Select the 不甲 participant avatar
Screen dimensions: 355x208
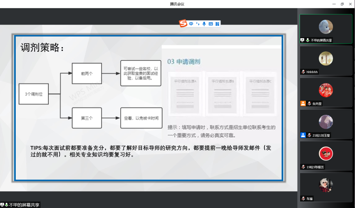(x=326, y=27)
